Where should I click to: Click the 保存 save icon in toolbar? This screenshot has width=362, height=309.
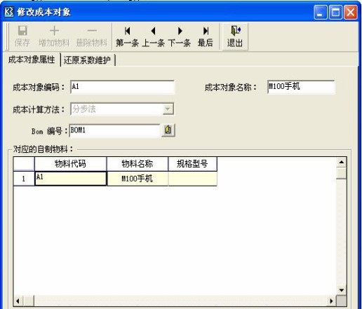click(22, 31)
